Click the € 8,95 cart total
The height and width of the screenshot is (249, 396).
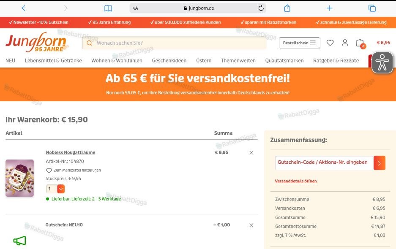tap(383, 43)
